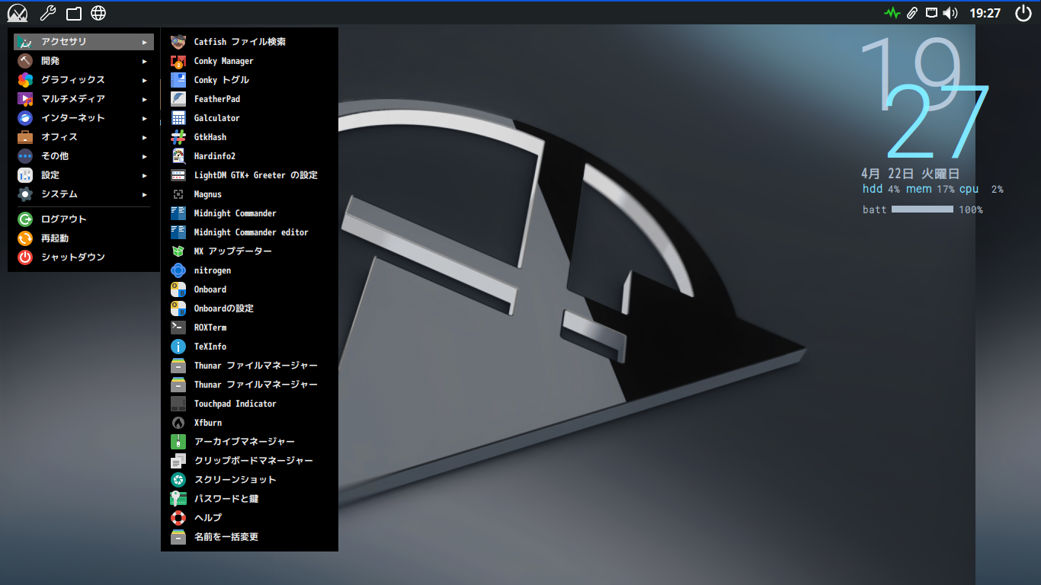The image size is (1041, 585).
Task: Expand the 開発 submenu arrow
Action: pyautogui.click(x=145, y=61)
